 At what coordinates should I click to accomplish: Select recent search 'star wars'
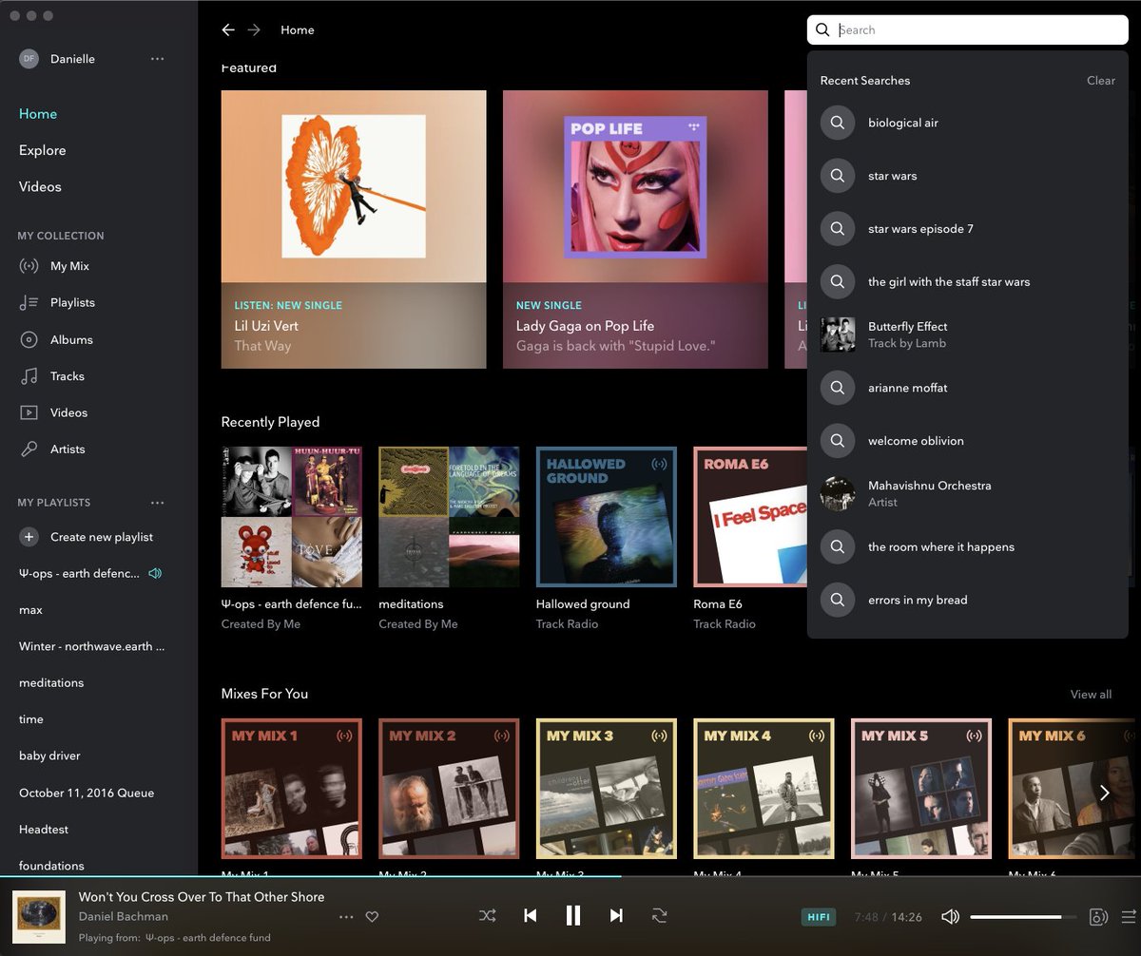click(x=968, y=176)
